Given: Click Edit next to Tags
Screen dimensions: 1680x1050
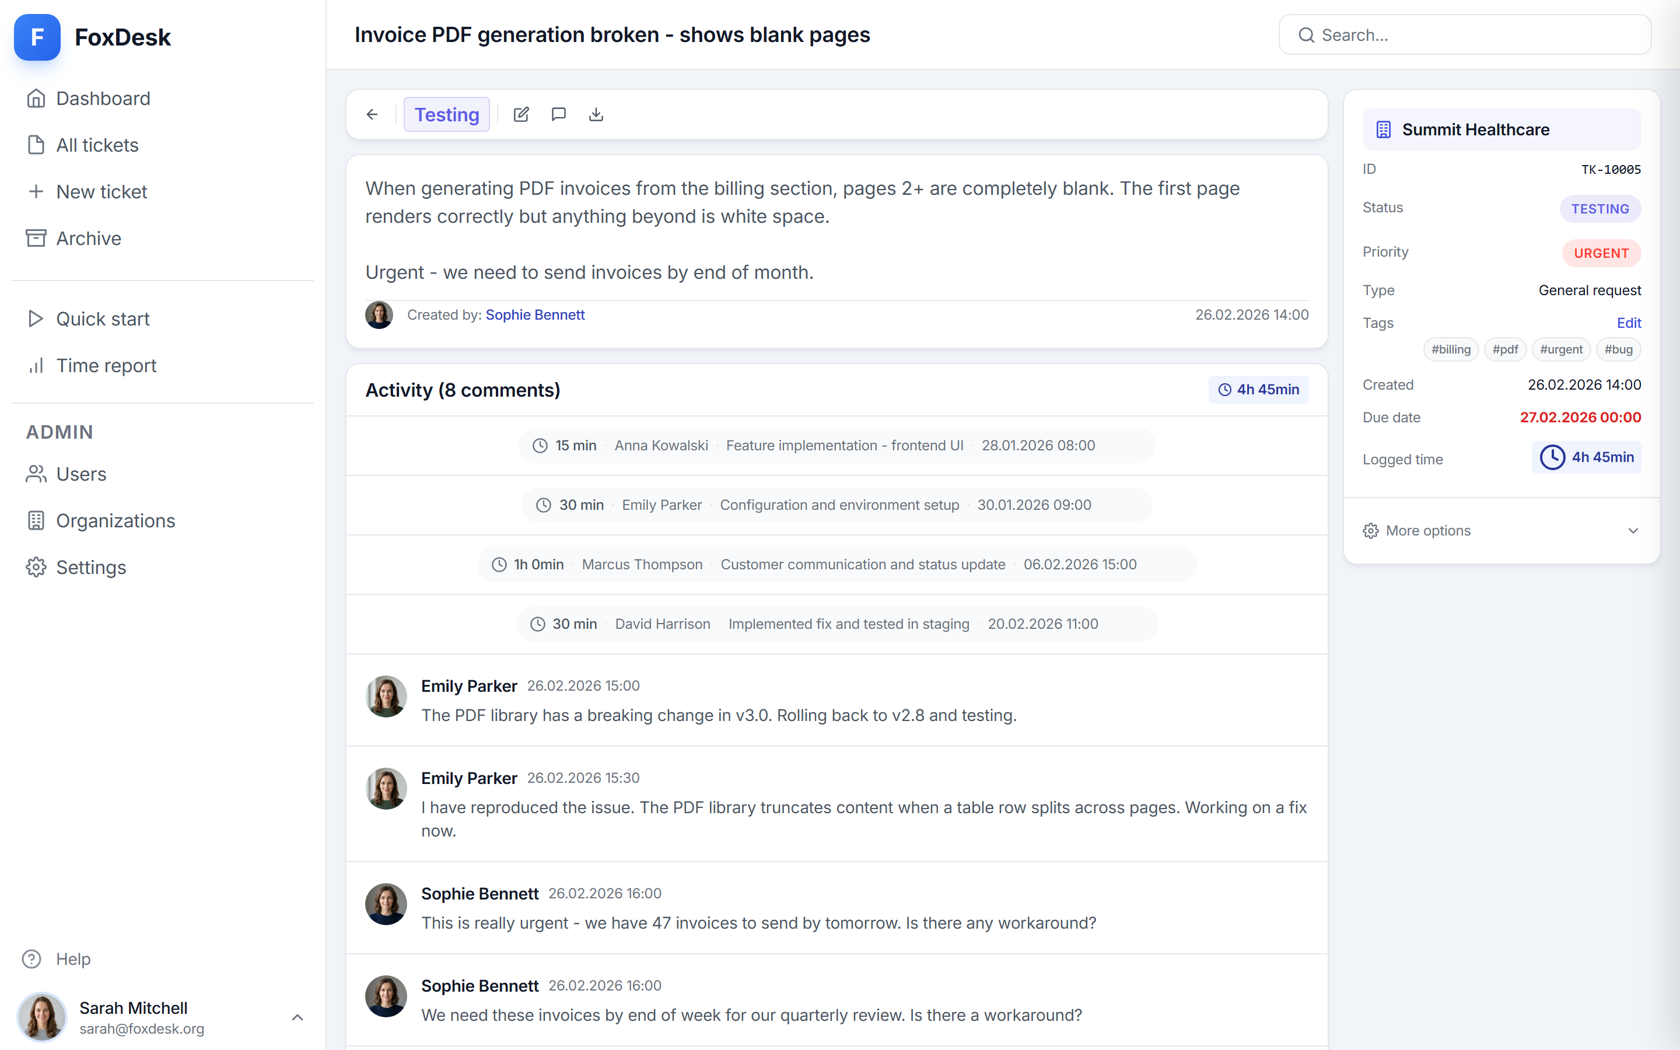Looking at the screenshot, I should [x=1629, y=322].
